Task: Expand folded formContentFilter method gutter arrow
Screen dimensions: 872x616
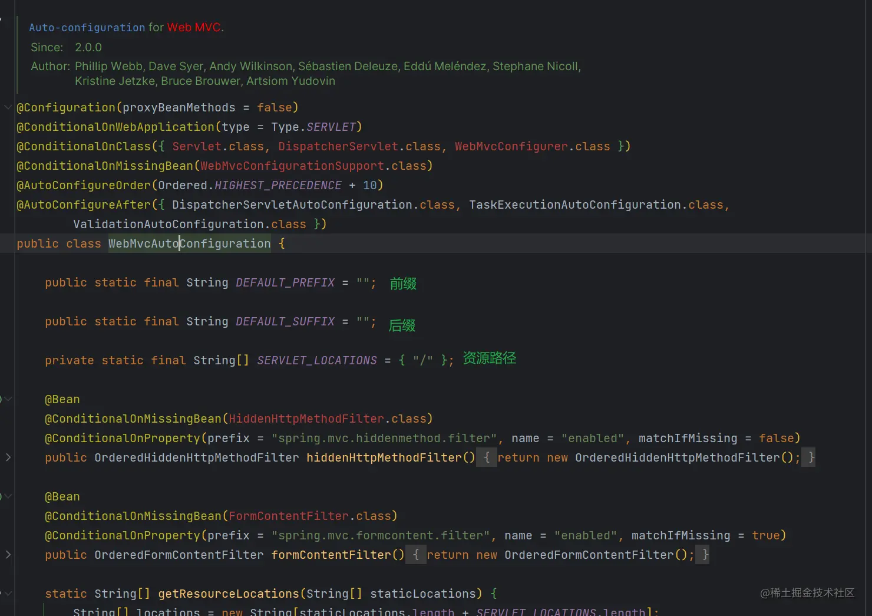Action: click(x=8, y=555)
